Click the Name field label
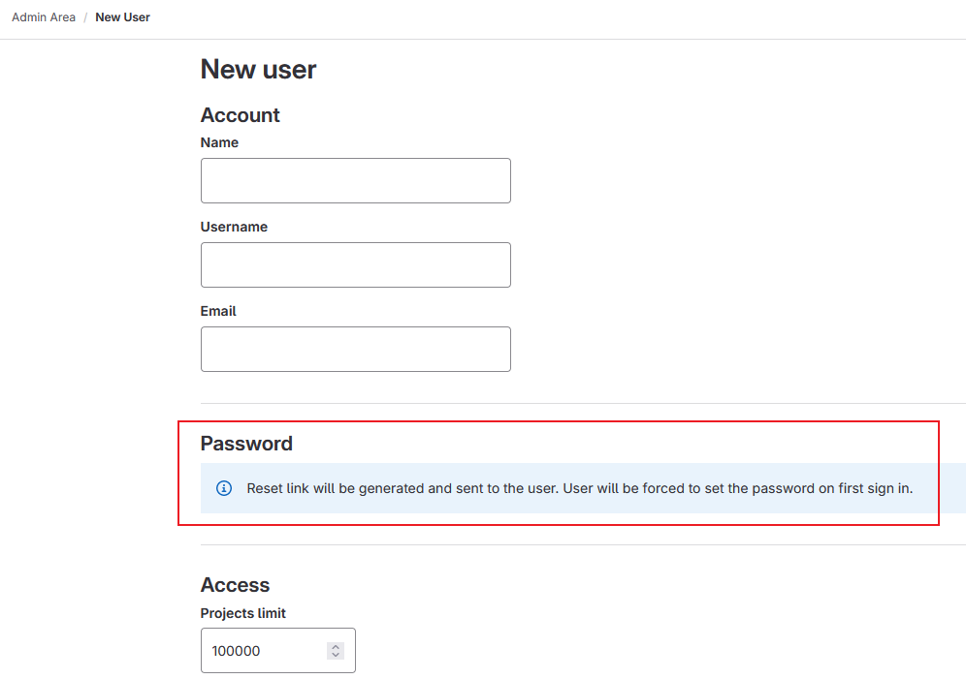 coord(219,142)
